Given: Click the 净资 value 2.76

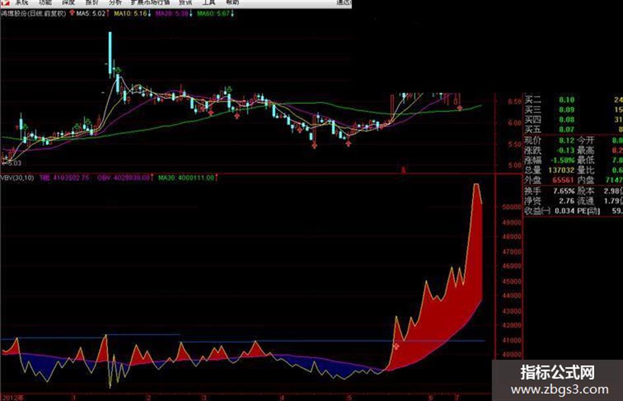Looking at the screenshot, I should (x=566, y=201).
